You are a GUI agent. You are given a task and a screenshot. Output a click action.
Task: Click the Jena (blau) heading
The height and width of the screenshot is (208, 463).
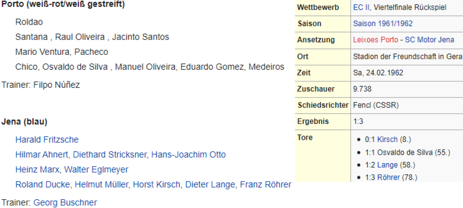point(24,122)
